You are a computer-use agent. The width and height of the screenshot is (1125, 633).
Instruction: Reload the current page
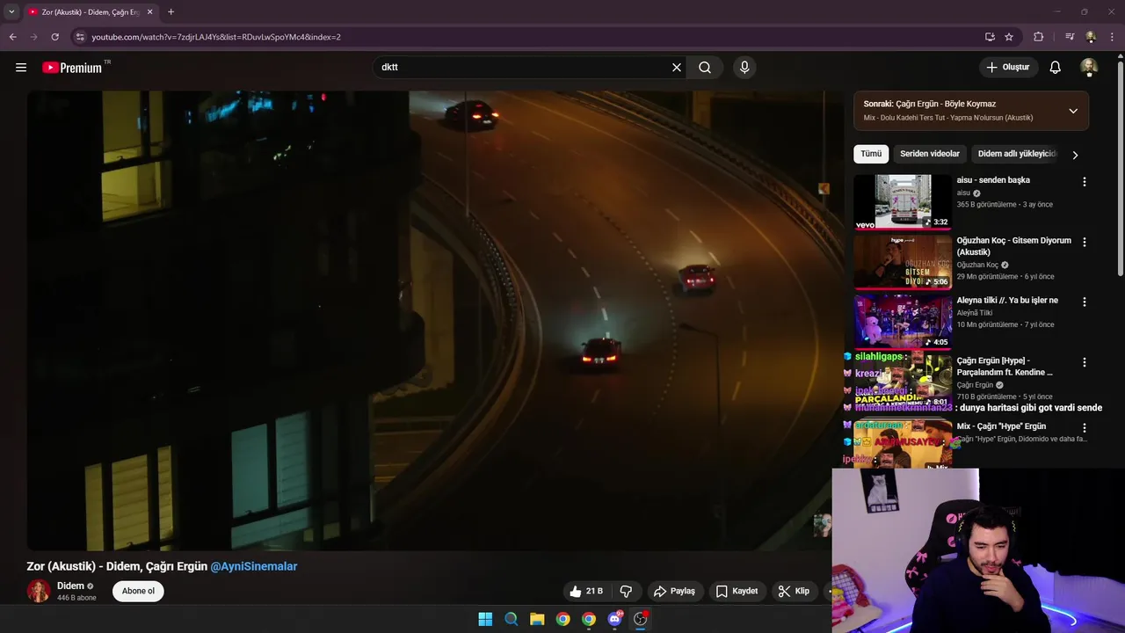[x=54, y=37]
